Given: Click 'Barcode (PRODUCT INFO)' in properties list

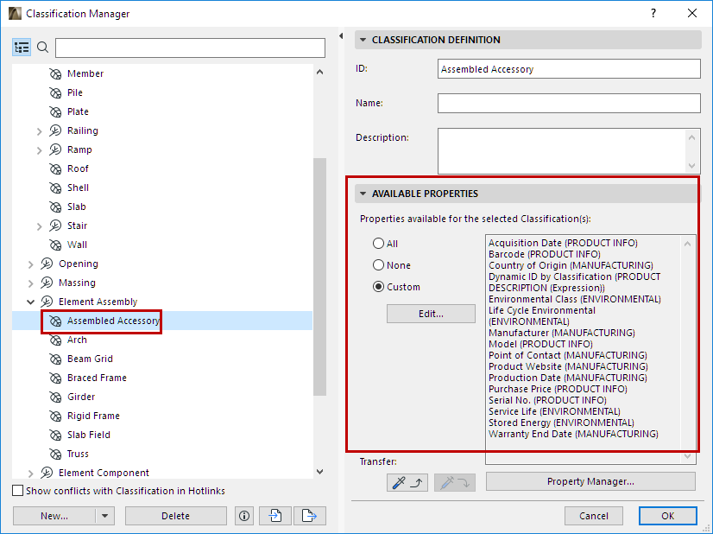Looking at the screenshot, I should click(x=545, y=254).
